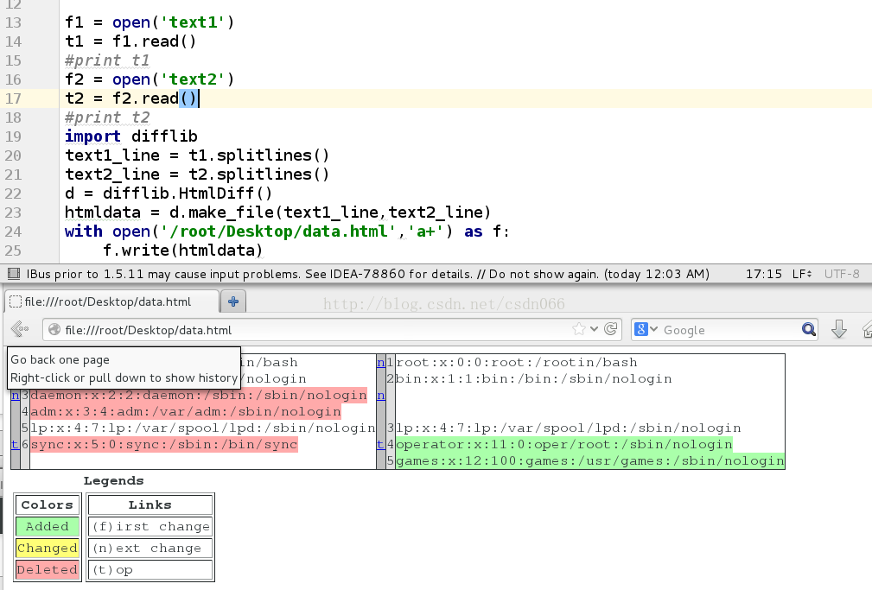
Task: Expand the URL history dropdown arrow
Action: (594, 329)
